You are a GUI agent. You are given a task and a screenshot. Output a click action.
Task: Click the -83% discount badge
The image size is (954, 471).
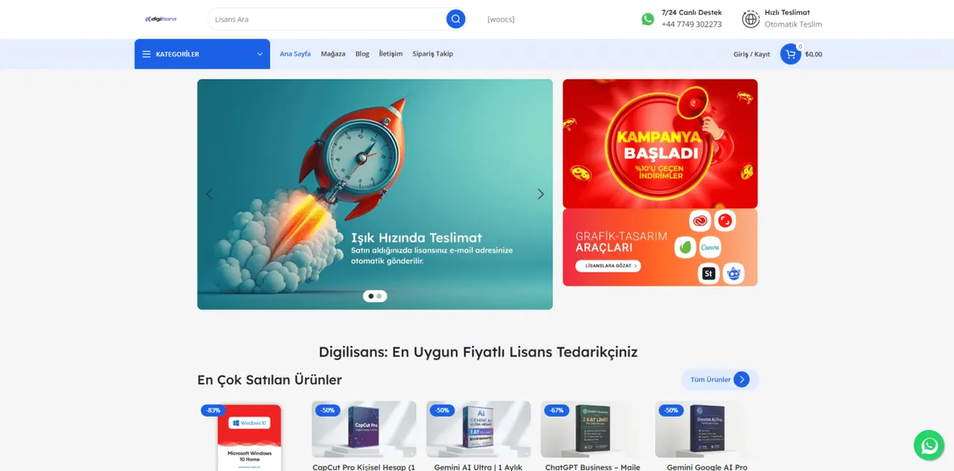(x=213, y=410)
